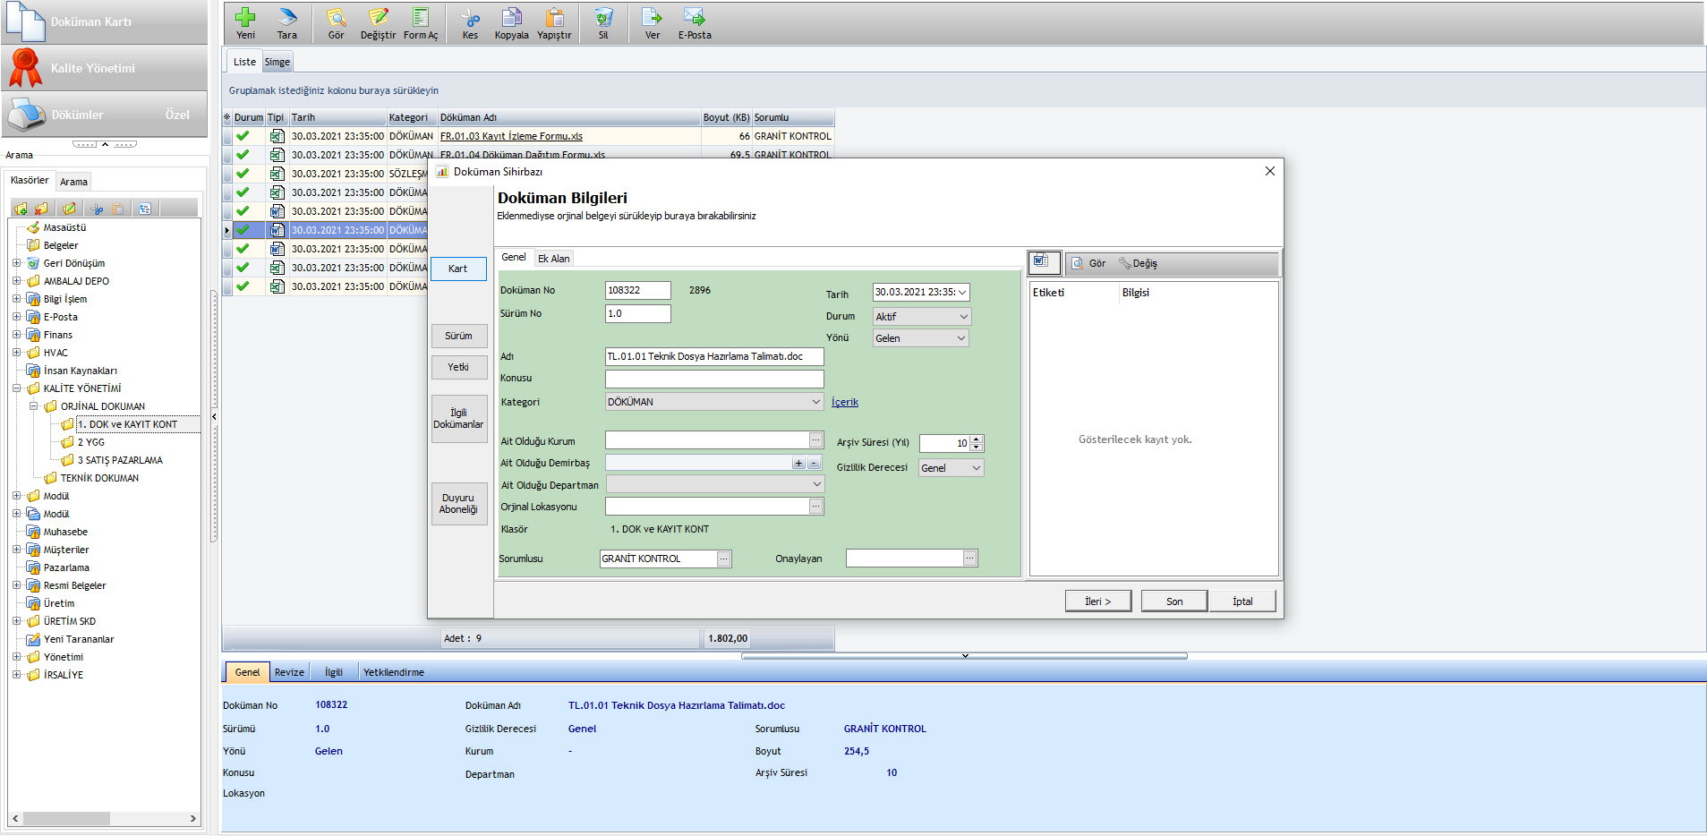
Task: Switch to the Revize tab in bottom panel
Action: pos(289,672)
